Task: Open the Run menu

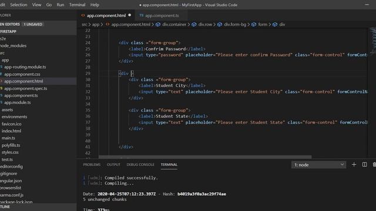Action: [61, 5]
